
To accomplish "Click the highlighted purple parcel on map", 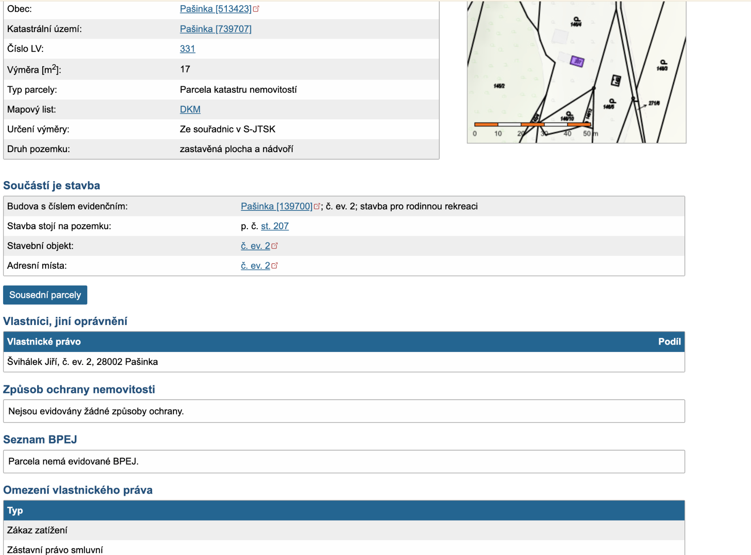I will click(577, 61).
